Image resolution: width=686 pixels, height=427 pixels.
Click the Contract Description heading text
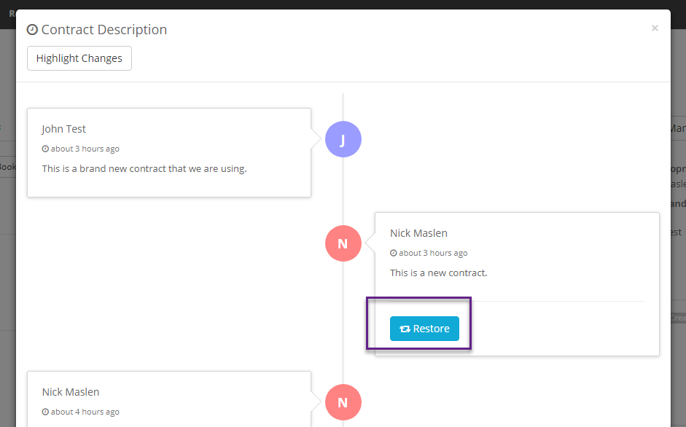pos(104,30)
